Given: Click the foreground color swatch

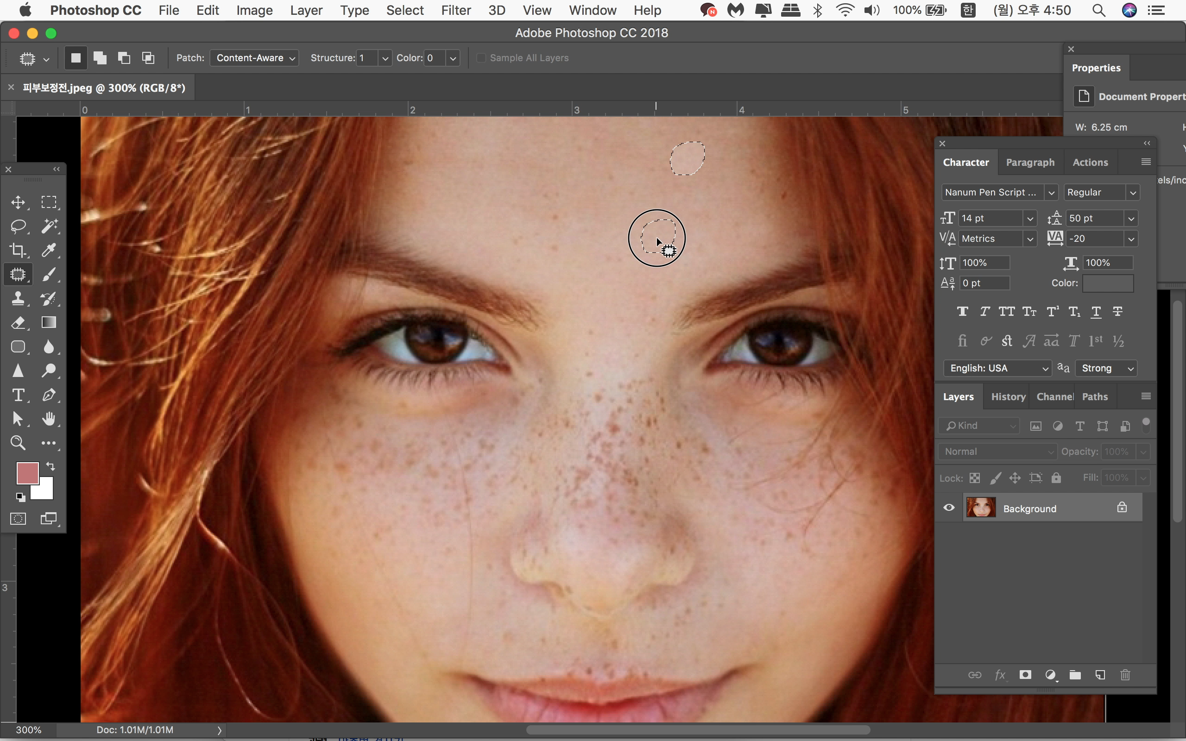Looking at the screenshot, I should pos(26,472).
